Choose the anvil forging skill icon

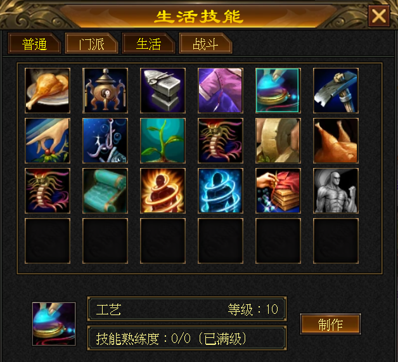pyautogui.click(x=163, y=91)
